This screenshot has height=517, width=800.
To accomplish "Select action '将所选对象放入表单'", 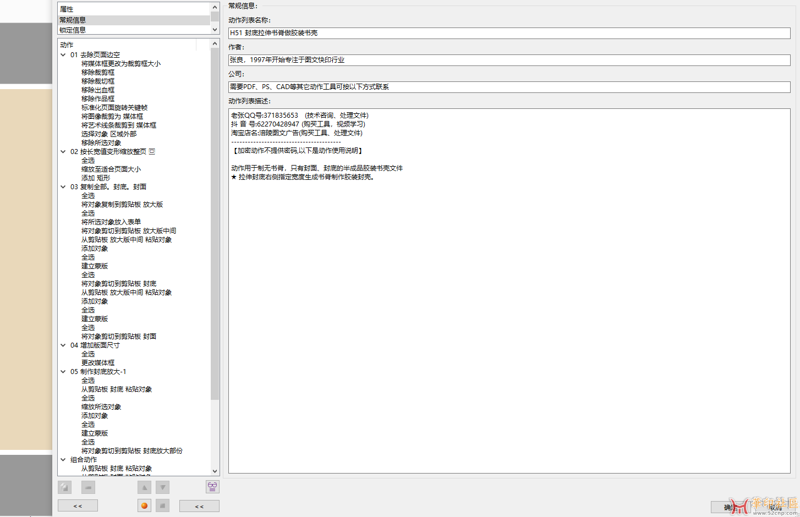I will [111, 222].
